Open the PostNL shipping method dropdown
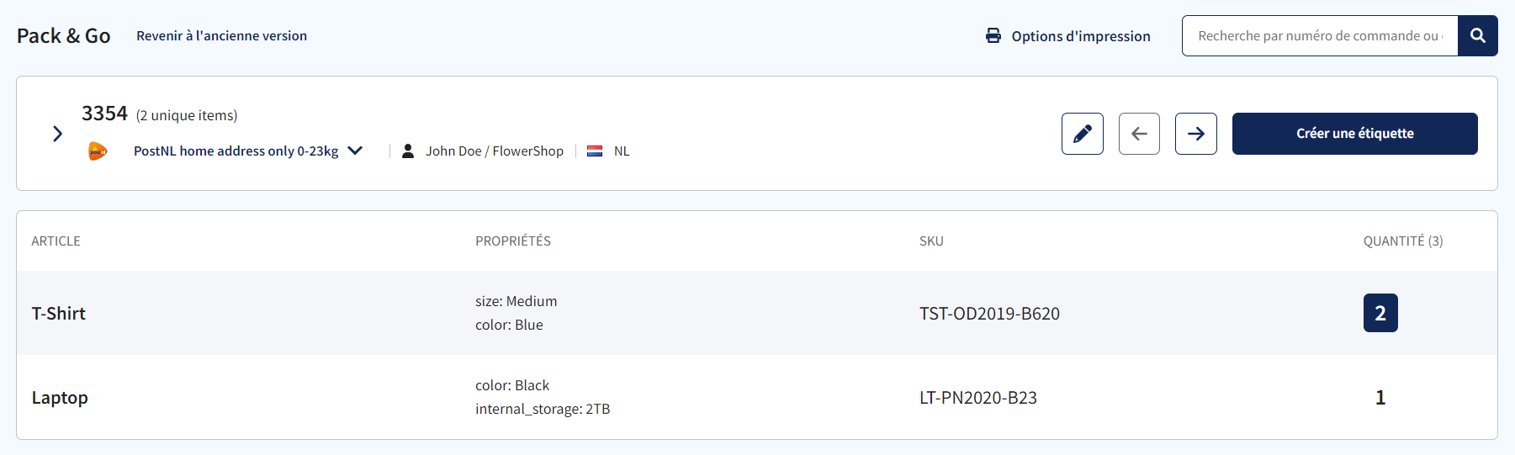The image size is (1515, 455). tap(355, 151)
